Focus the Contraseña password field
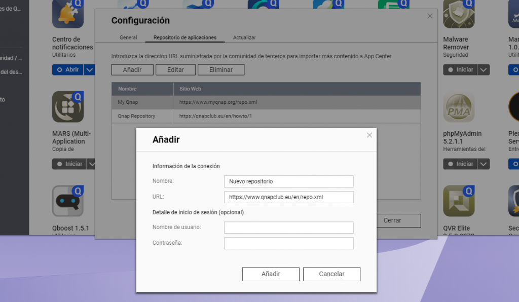The image size is (519, 302). (x=288, y=243)
